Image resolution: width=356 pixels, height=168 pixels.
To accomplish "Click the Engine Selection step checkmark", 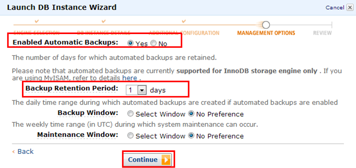I will tap(37, 22).
